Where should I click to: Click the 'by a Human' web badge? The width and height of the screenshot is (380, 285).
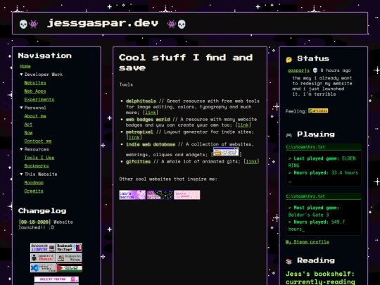[x=43, y=258]
